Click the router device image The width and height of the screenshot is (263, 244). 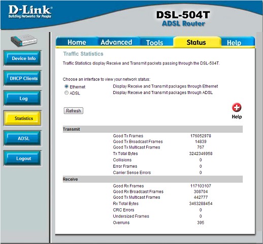point(23,41)
